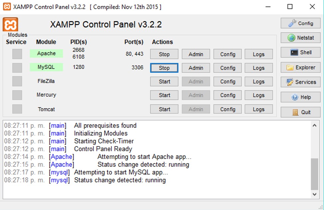Enable the MySQL service checkbox
Viewport: 324px width, 210px height.
17,68
